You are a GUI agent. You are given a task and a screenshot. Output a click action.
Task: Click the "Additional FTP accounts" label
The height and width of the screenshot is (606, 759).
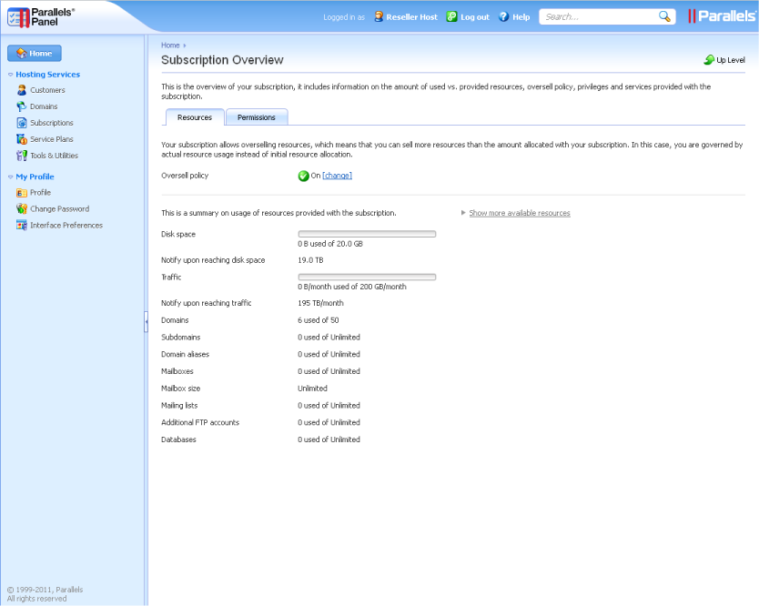(x=200, y=422)
